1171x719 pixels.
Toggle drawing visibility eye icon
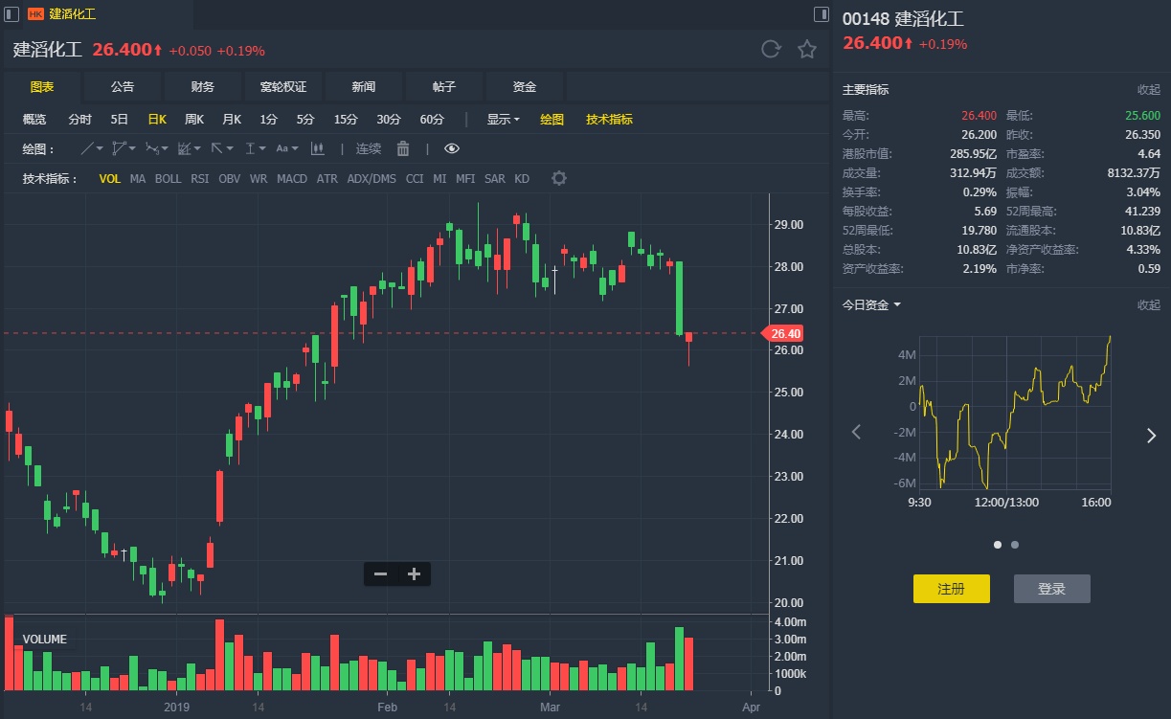pyautogui.click(x=452, y=148)
